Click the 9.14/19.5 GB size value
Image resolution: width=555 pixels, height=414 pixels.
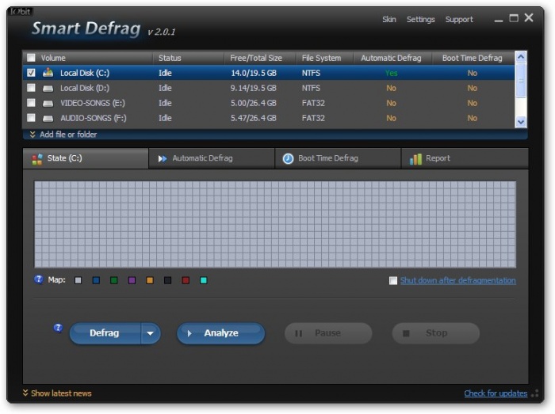click(x=254, y=88)
